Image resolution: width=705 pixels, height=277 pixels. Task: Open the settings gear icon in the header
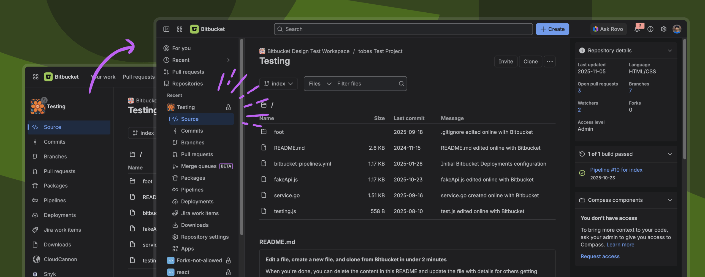pos(663,29)
